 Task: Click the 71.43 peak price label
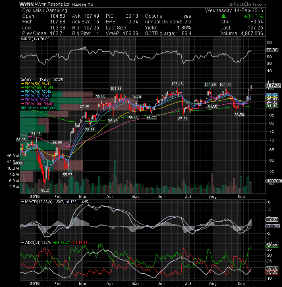point(36,134)
